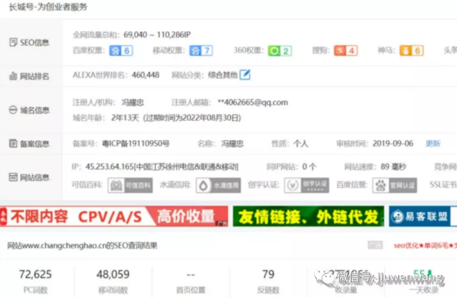Click the 更新 link beside 审核时间
This screenshot has height=298, width=457.
[433, 144]
